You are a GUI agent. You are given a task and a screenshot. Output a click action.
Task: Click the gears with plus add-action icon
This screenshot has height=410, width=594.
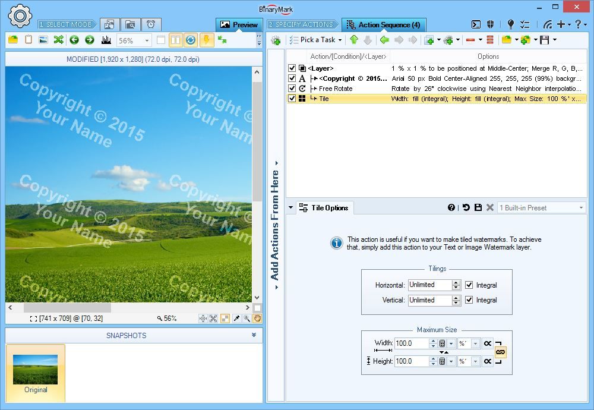448,40
